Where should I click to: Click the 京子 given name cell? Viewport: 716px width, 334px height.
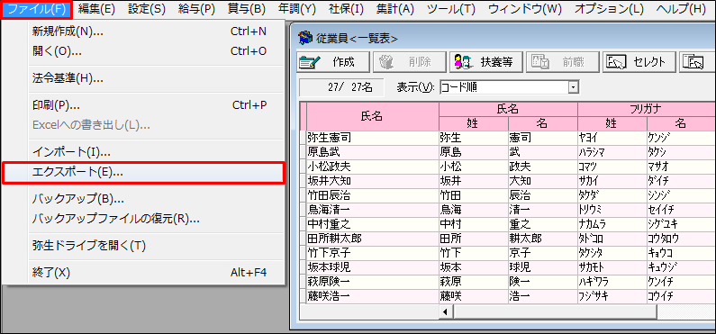[x=542, y=253]
